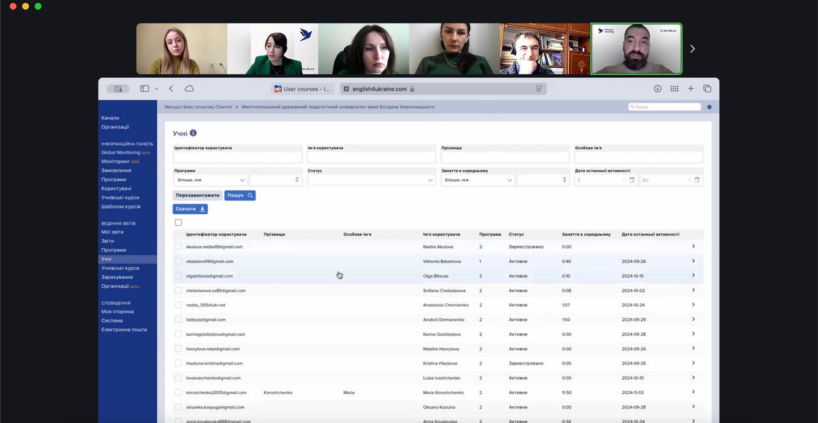Check the box for karinagolofastova@gmail.com

(x=178, y=334)
